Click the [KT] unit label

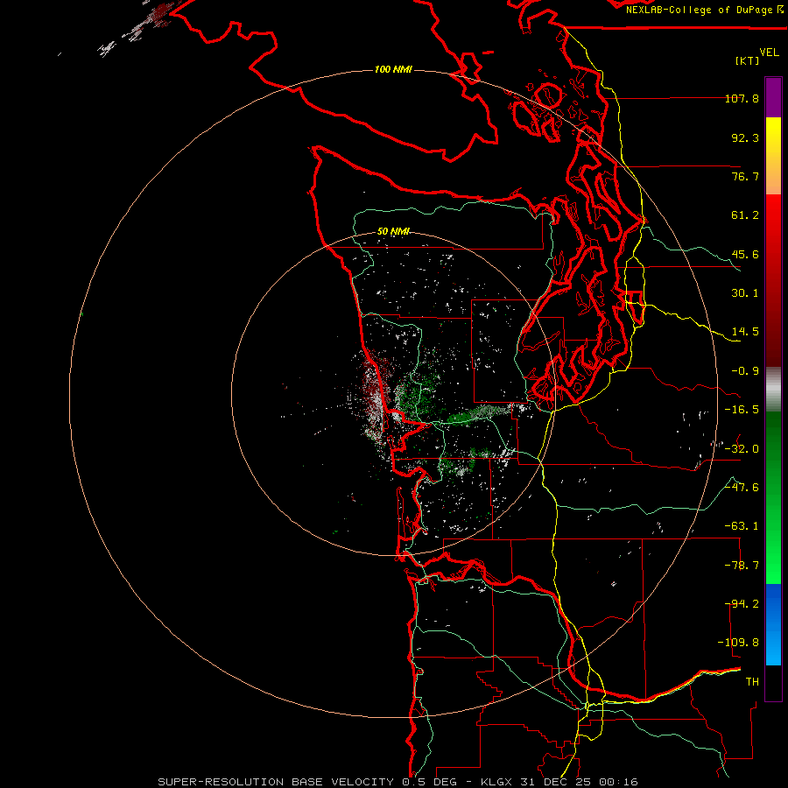pyautogui.click(x=747, y=60)
